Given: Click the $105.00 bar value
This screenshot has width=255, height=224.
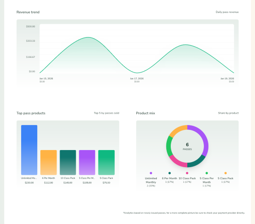Looking at the screenshot, I should pos(87,183).
